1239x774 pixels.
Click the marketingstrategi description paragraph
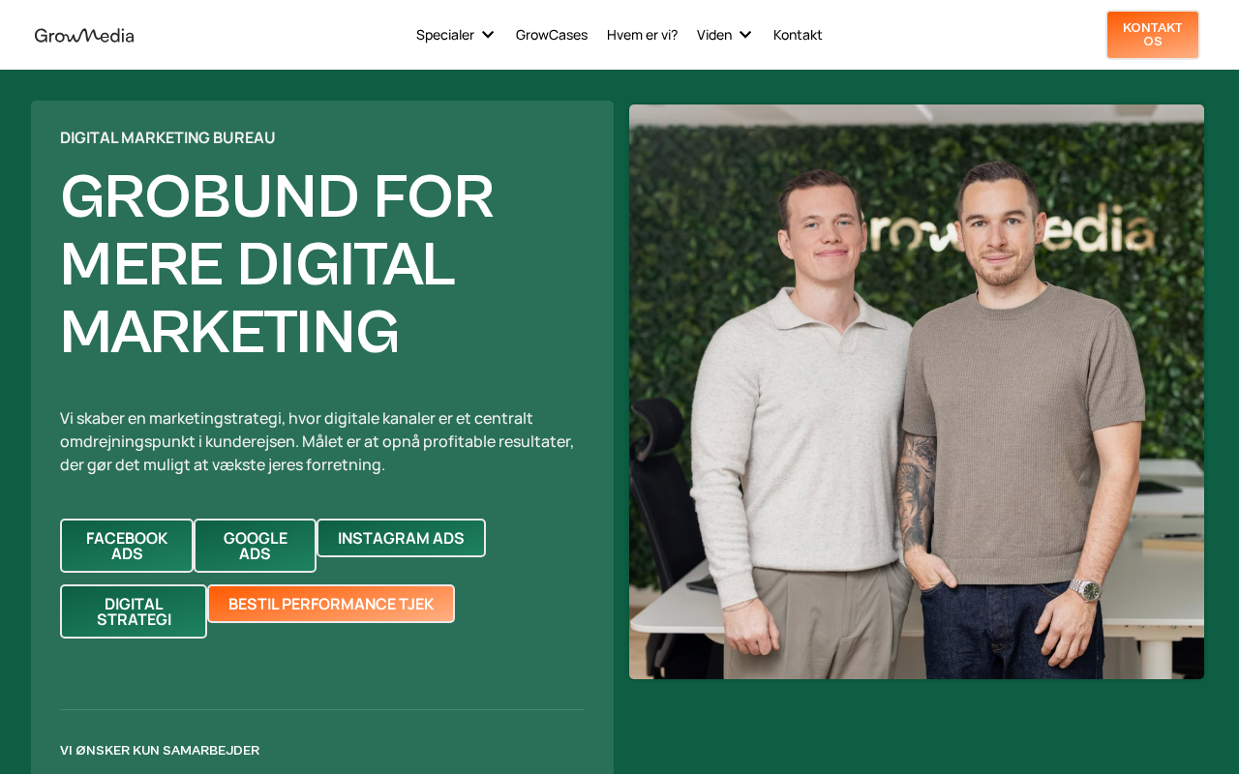point(317,441)
